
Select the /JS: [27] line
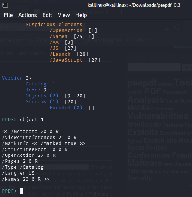pyautogui.click(x=63, y=48)
